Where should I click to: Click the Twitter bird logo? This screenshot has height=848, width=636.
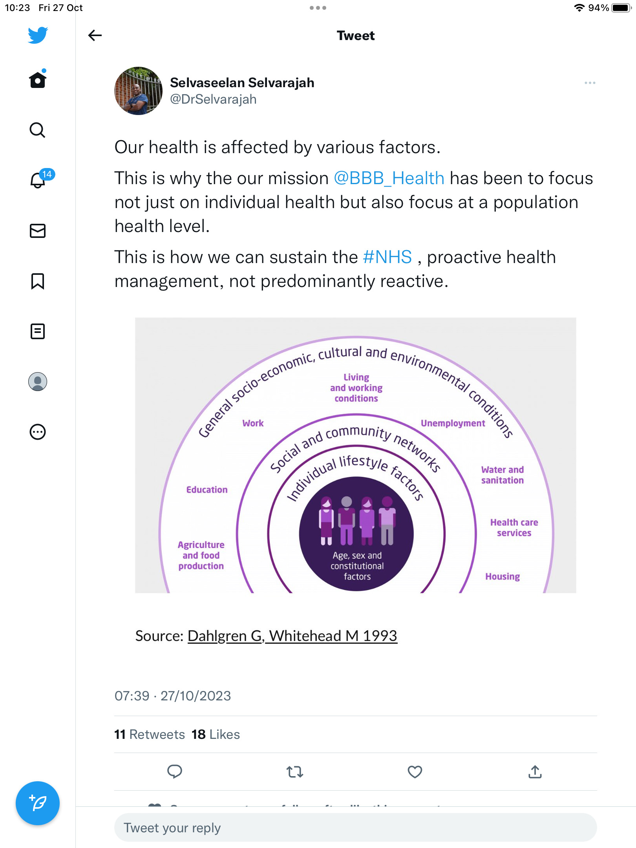(x=38, y=35)
